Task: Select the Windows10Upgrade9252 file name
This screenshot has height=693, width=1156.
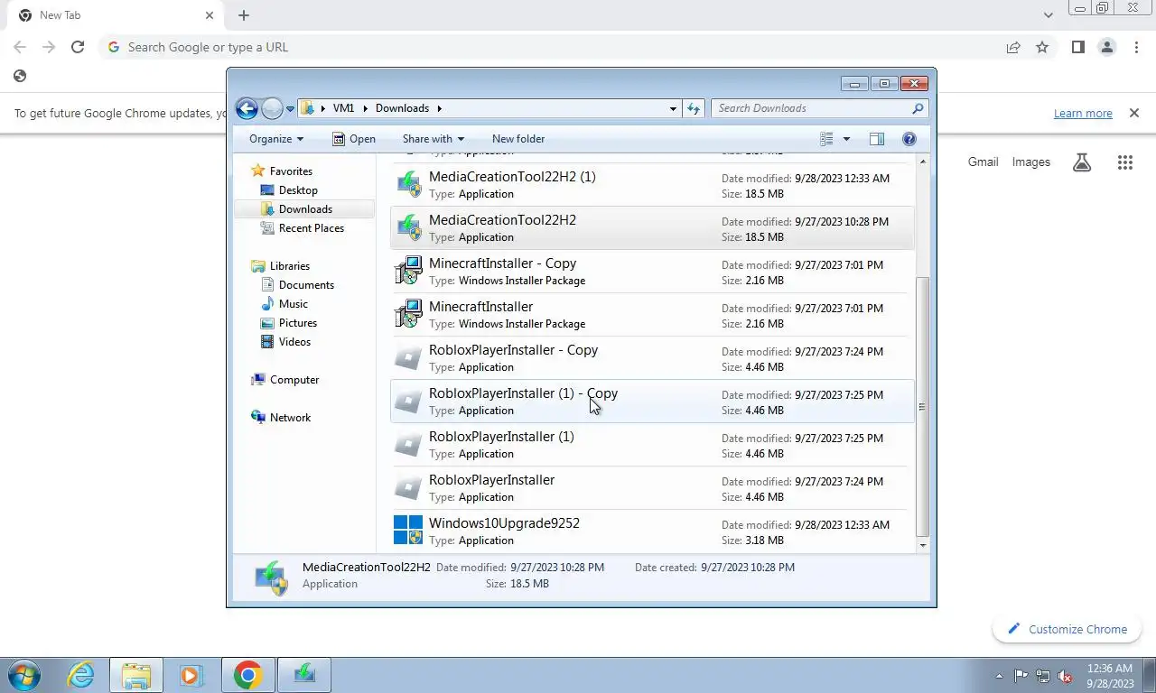Action: click(504, 523)
